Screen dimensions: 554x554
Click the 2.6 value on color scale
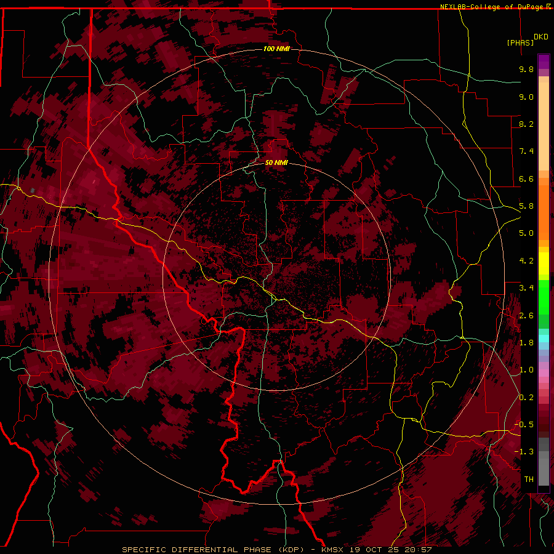click(x=526, y=316)
